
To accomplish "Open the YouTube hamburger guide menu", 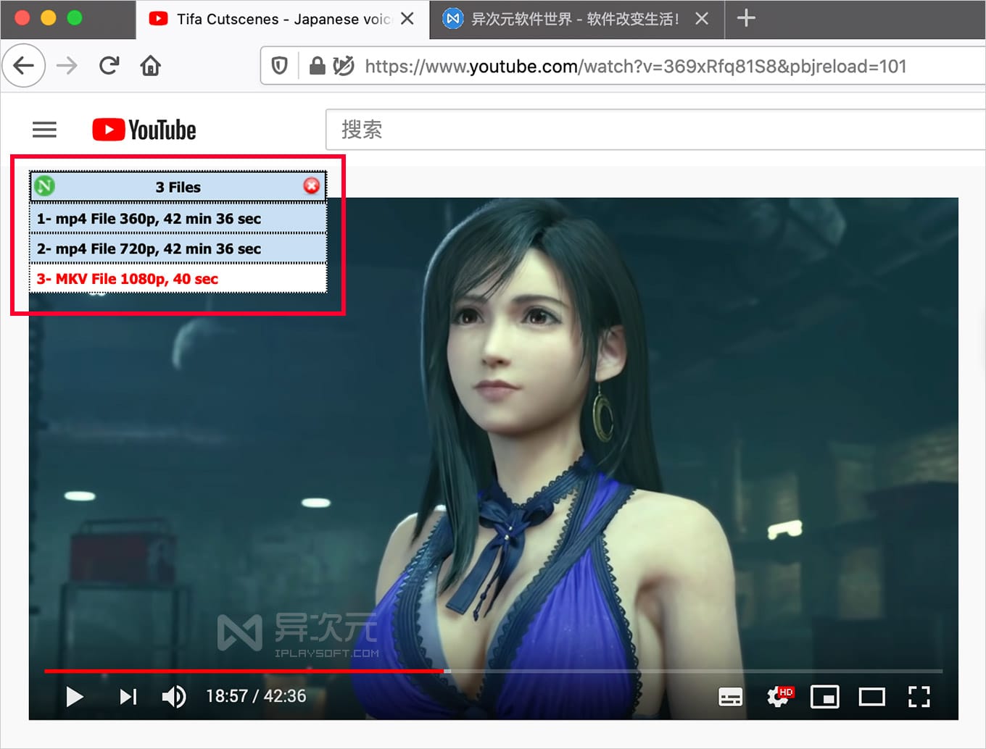I will click(44, 130).
